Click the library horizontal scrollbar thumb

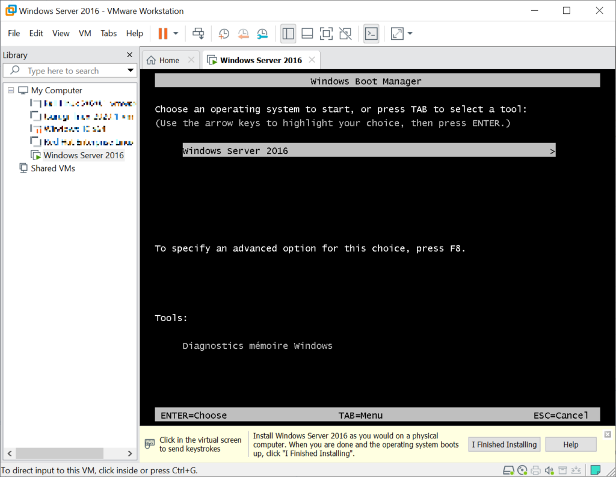click(x=60, y=454)
